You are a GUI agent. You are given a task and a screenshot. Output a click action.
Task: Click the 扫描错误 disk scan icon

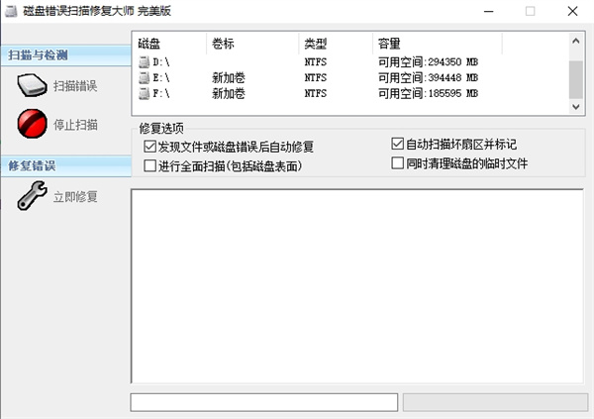pyautogui.click(x=32, y=86)
